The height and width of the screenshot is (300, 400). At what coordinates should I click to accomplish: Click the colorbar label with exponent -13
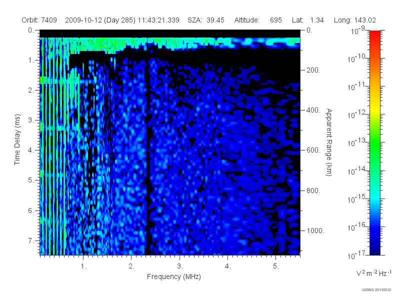(x=357, y=142)
